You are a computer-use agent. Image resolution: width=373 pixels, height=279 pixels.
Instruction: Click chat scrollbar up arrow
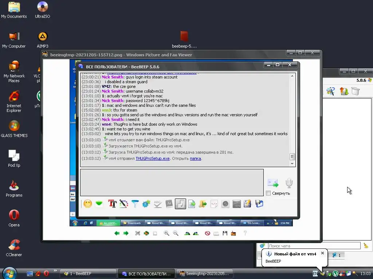point(292,76)
